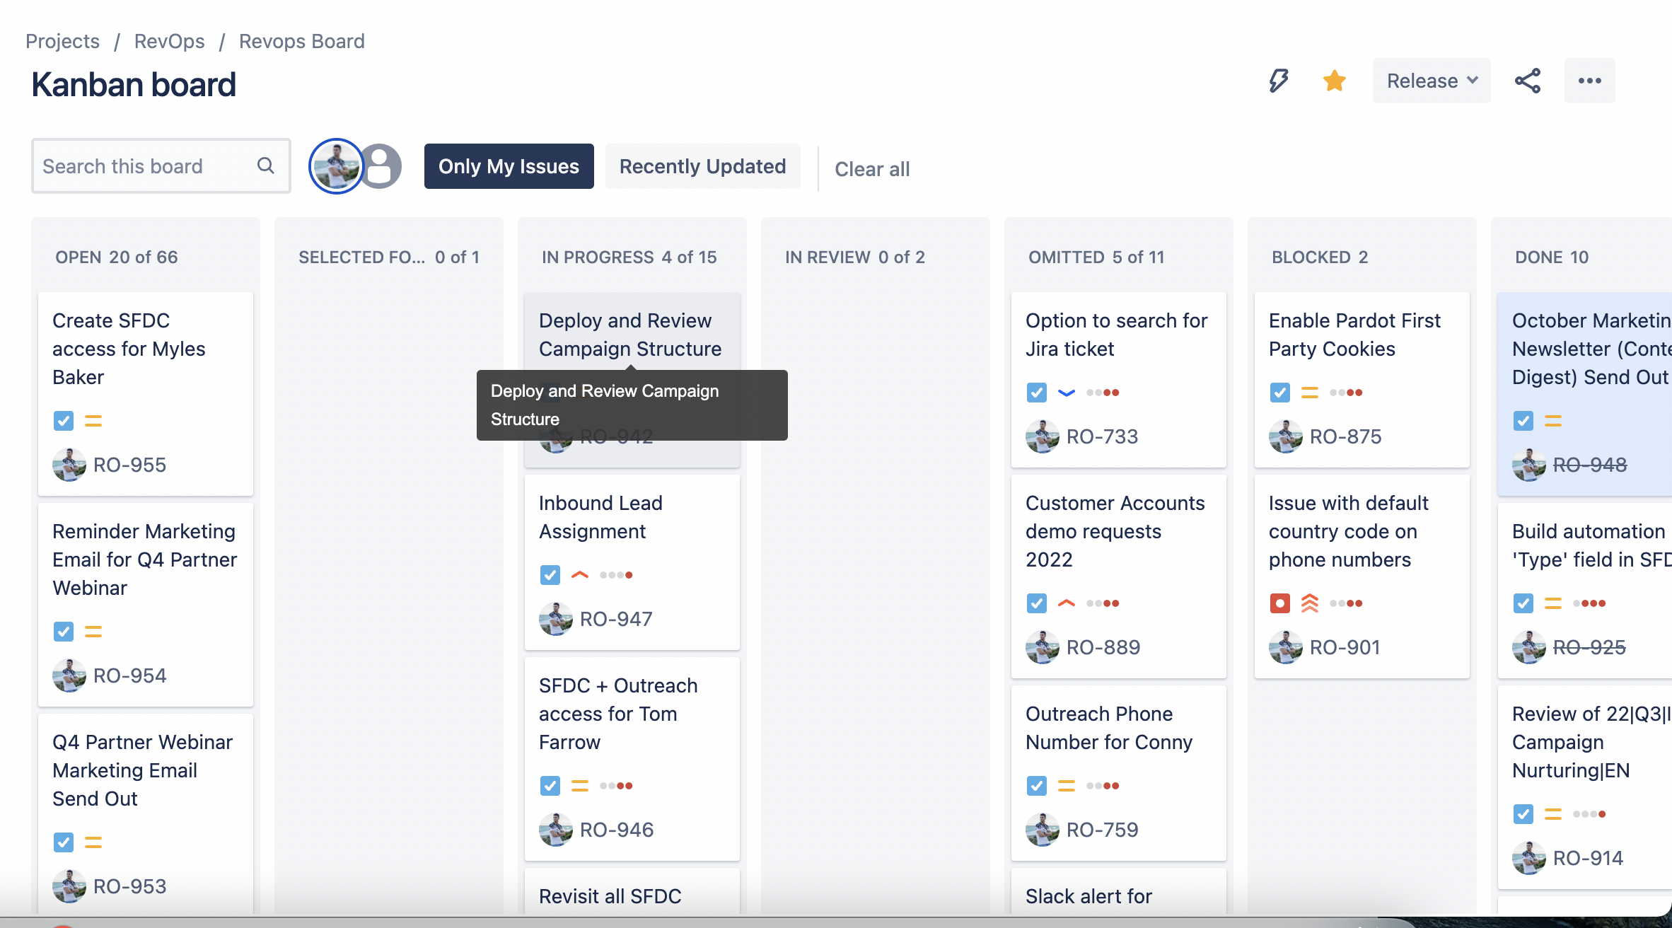Open the RevOps breadcrumb link

[169, 40]
